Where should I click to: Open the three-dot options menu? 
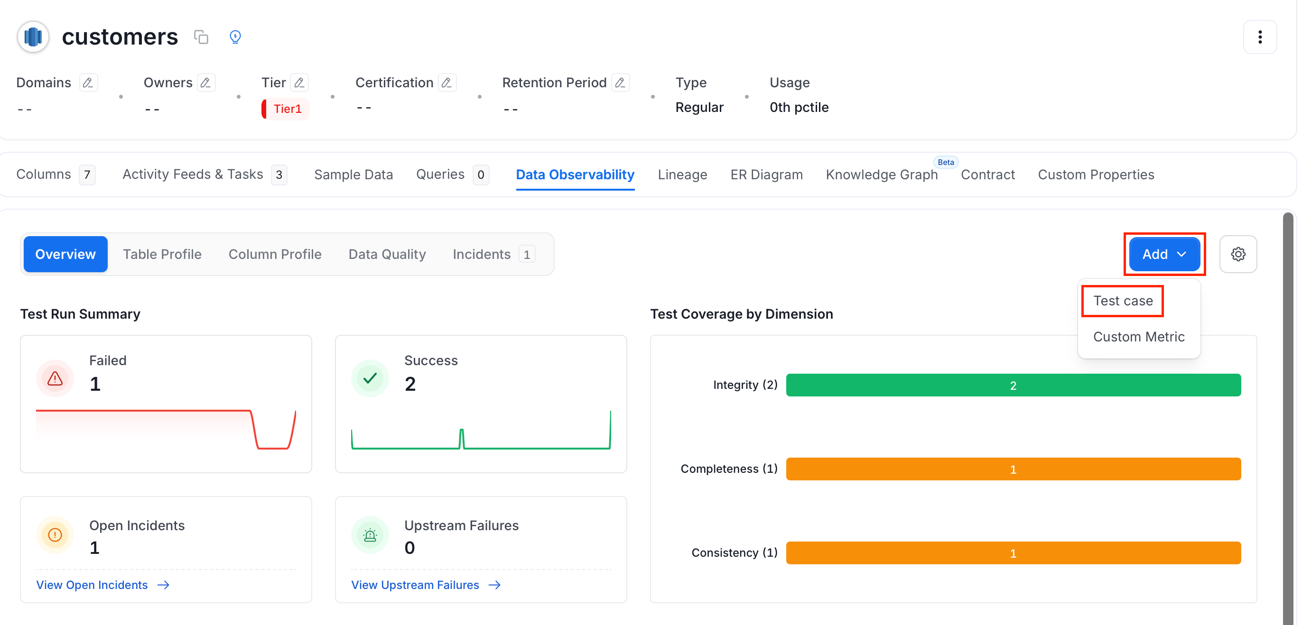tap(1260, 37)
